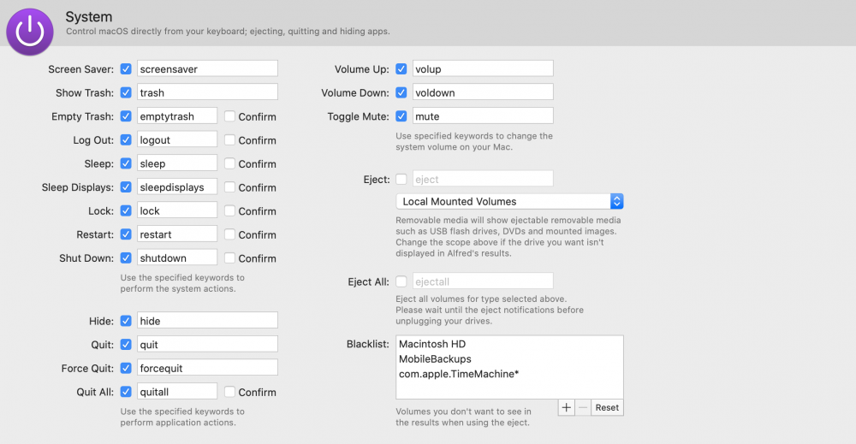Screen dimensions: 856x444
Task: Enable Confirm for Empty Trash
Action: click(230, 116)
